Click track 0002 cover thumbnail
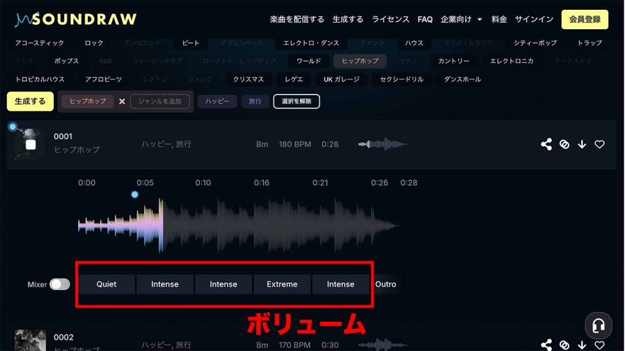Viewport: 625px width, 351px height. click(31, 340)
